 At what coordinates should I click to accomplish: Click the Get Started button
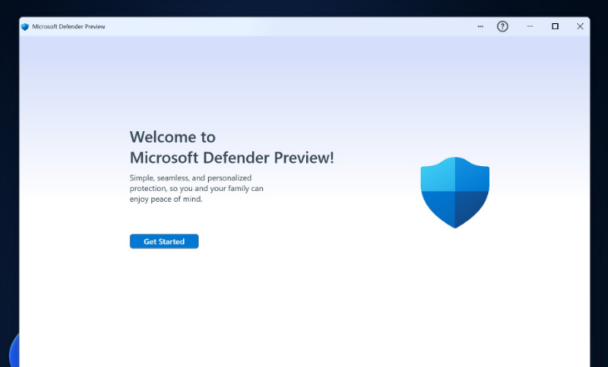coord(164,241)
